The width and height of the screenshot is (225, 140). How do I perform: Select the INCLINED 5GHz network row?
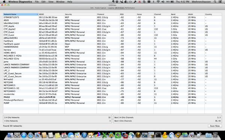[x=112, y=59]
